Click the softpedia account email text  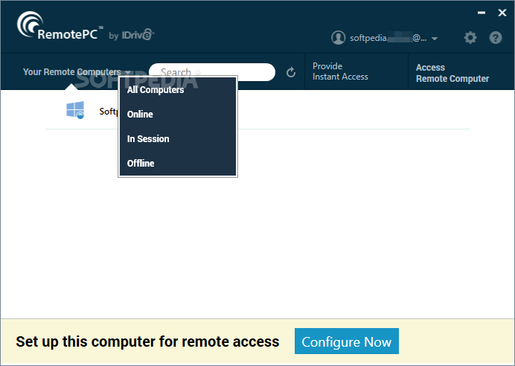(x=388, y=38)
